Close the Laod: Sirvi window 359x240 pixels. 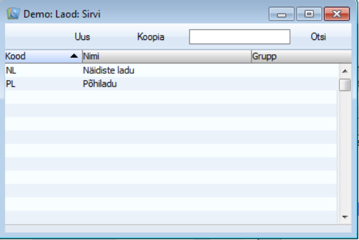[x=337, y=14]
